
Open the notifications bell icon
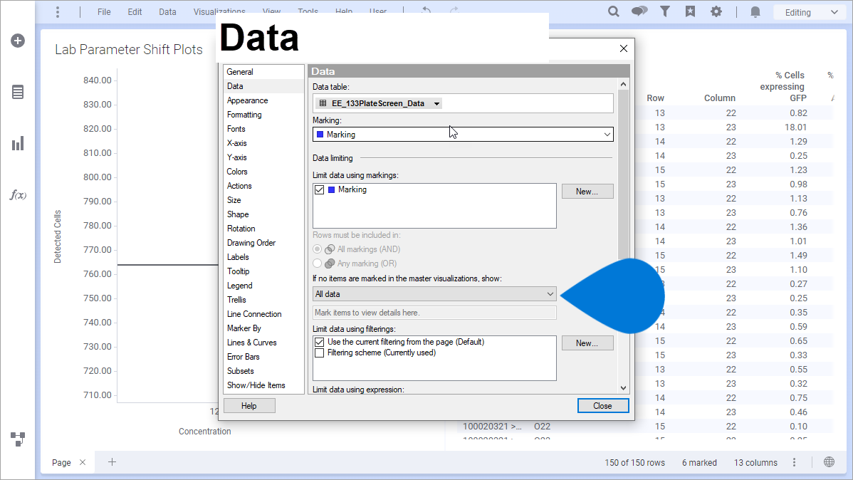pyautogui.click(x=755, y=12)
